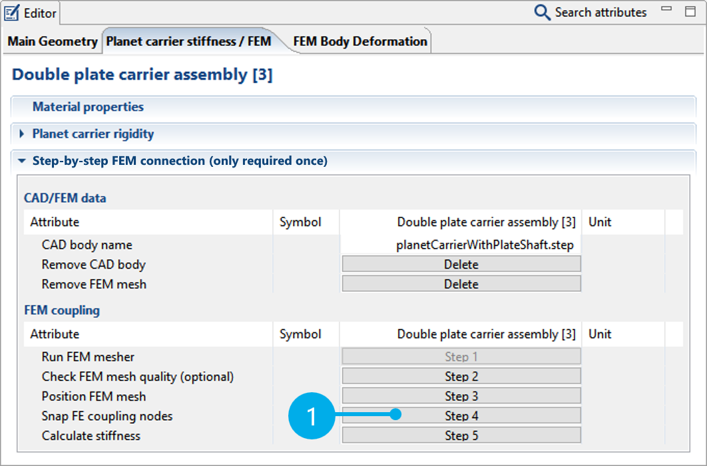707x466 pixels.
Task: Open the FEM Body Deformation tab
Action: (359, 41)
